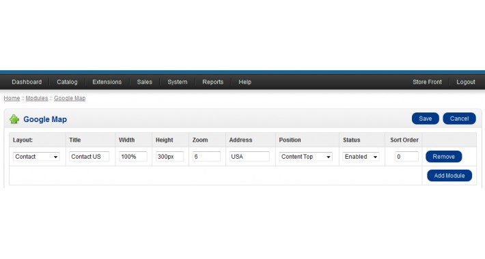Click the Sort Order column header

(404, 140)
